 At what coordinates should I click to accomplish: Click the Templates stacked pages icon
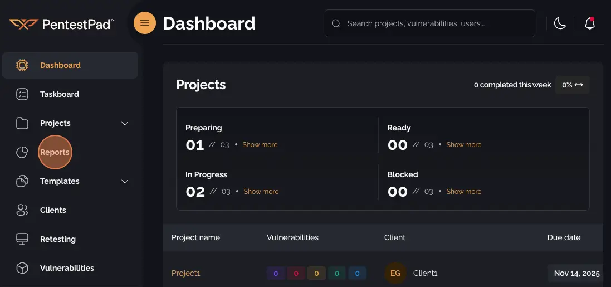(x=22, y=181)
